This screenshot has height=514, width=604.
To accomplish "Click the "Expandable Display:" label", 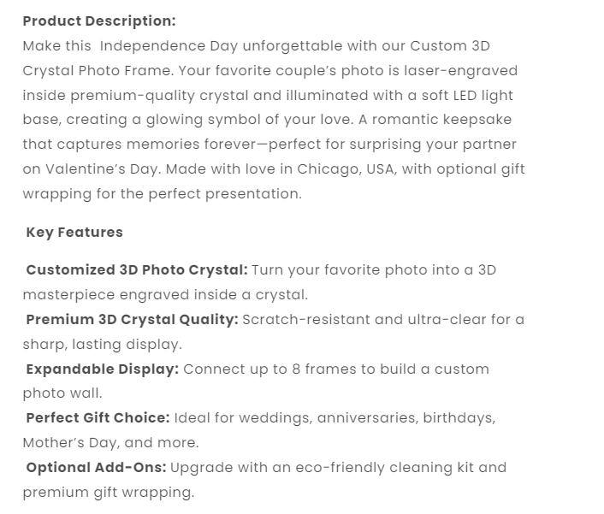I will click(103, 369).
